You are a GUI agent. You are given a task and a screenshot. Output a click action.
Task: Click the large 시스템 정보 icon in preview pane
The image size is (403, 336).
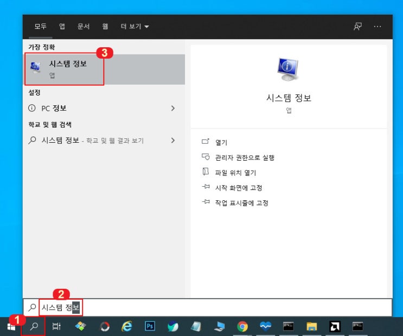(287, 69)
